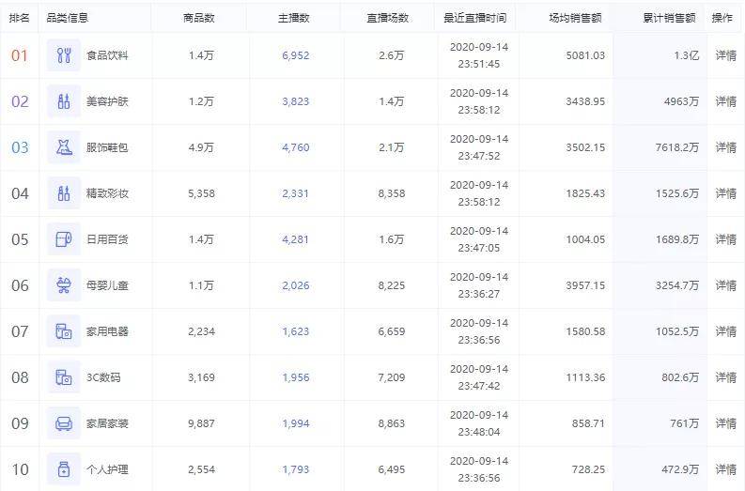
Task: Open 详情 for 个人护理 row
Action: click(725, 469)
